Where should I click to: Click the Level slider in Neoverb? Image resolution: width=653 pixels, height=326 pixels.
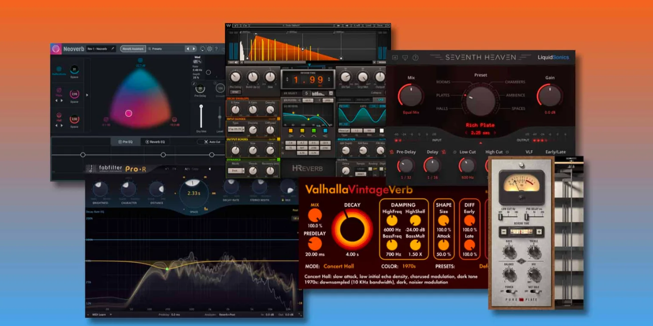pyautogui.click(x=220, y=116)
